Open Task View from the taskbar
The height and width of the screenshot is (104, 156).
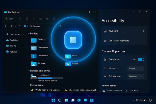pyautogui.click(x=73, y=100)
